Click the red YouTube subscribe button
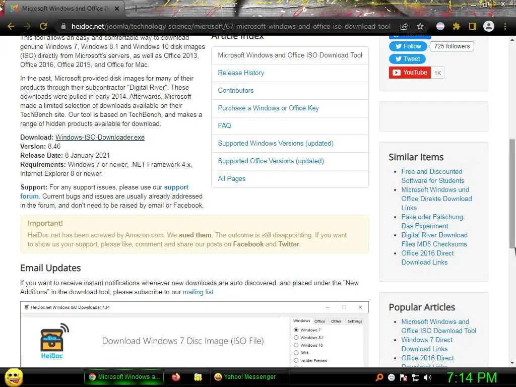This screenshot has height=387, width=516. [410, 73]
